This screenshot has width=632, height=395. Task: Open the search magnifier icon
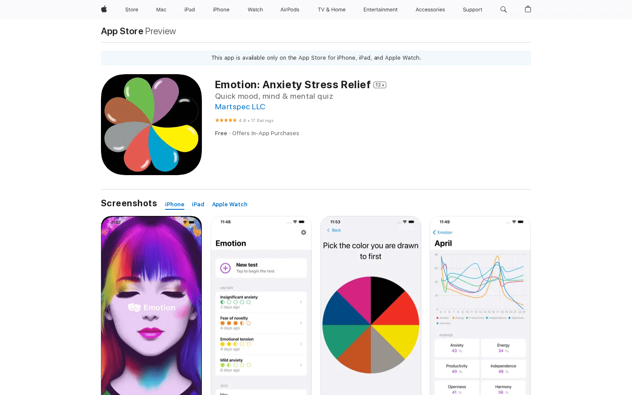(x=503, y=9)
